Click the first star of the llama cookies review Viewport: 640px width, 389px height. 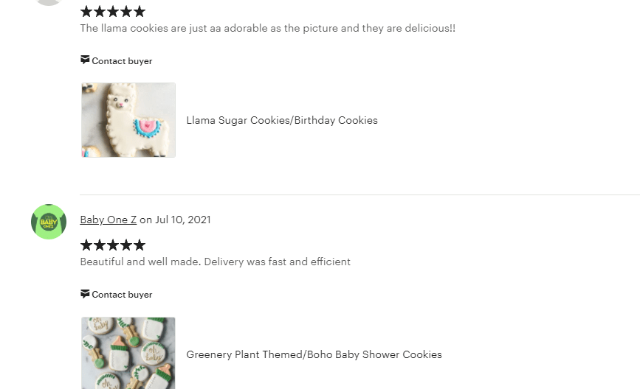pyautogui.click(x=86, y=12)
